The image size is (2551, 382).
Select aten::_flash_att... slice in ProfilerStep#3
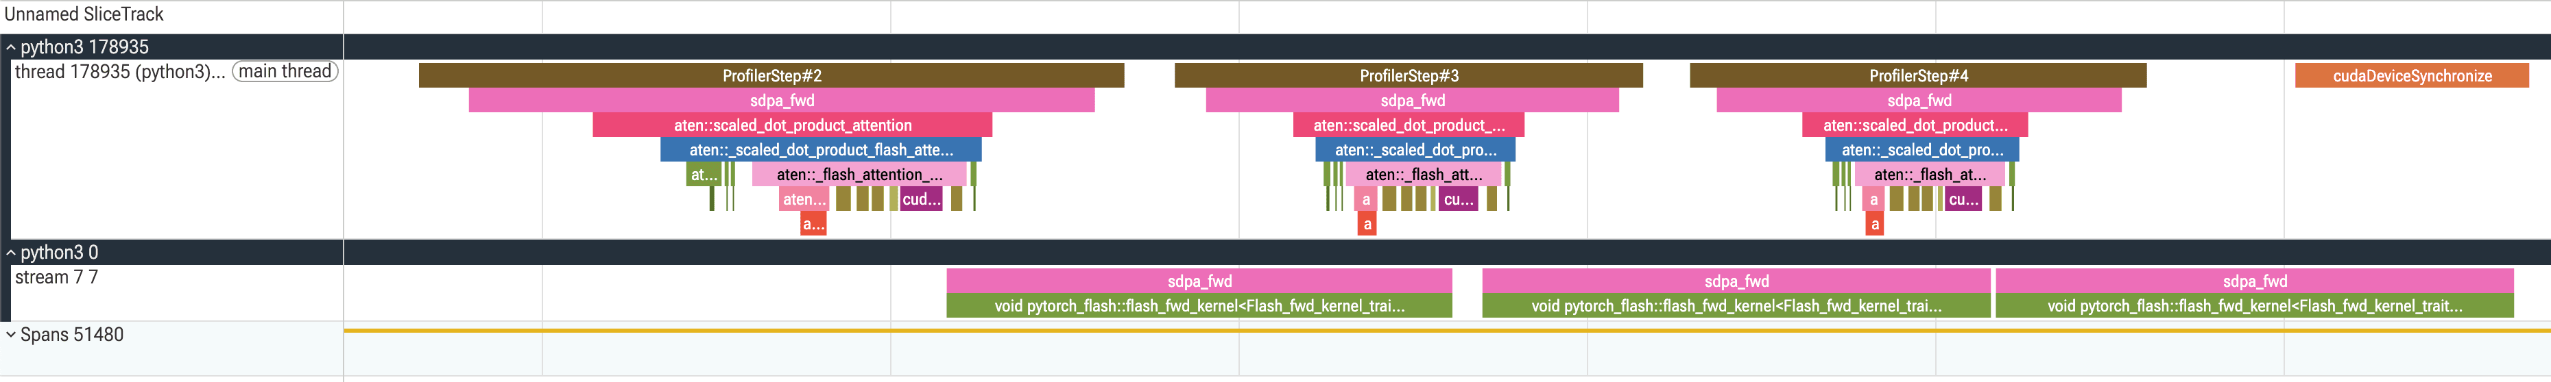click(x=1423, y=174)
